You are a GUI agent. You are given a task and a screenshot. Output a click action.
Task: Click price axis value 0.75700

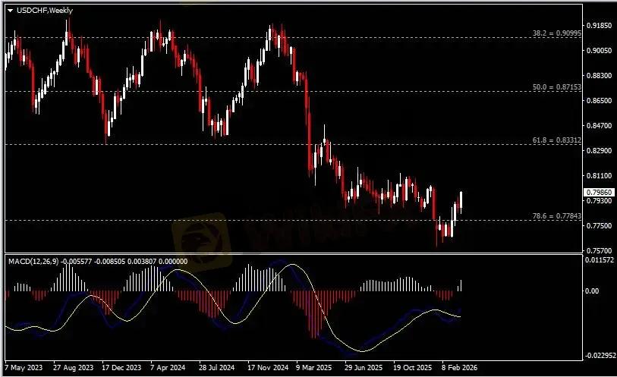[x=599, y=250]
